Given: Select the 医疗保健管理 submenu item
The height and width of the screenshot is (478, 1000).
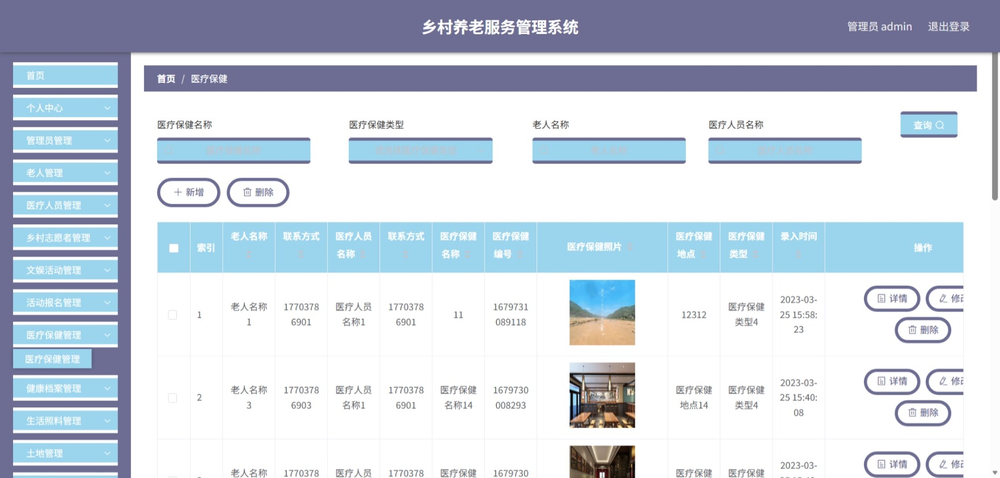Looking at the screenshot, I should point(52,359).
